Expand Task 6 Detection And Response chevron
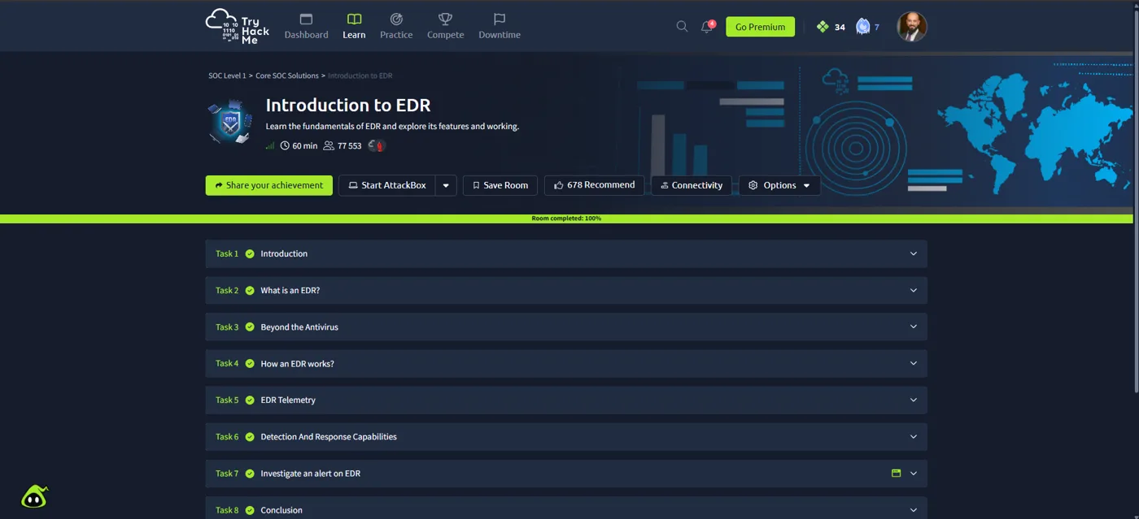Screen dimensions: 1139x519 [x=913, y=437]
